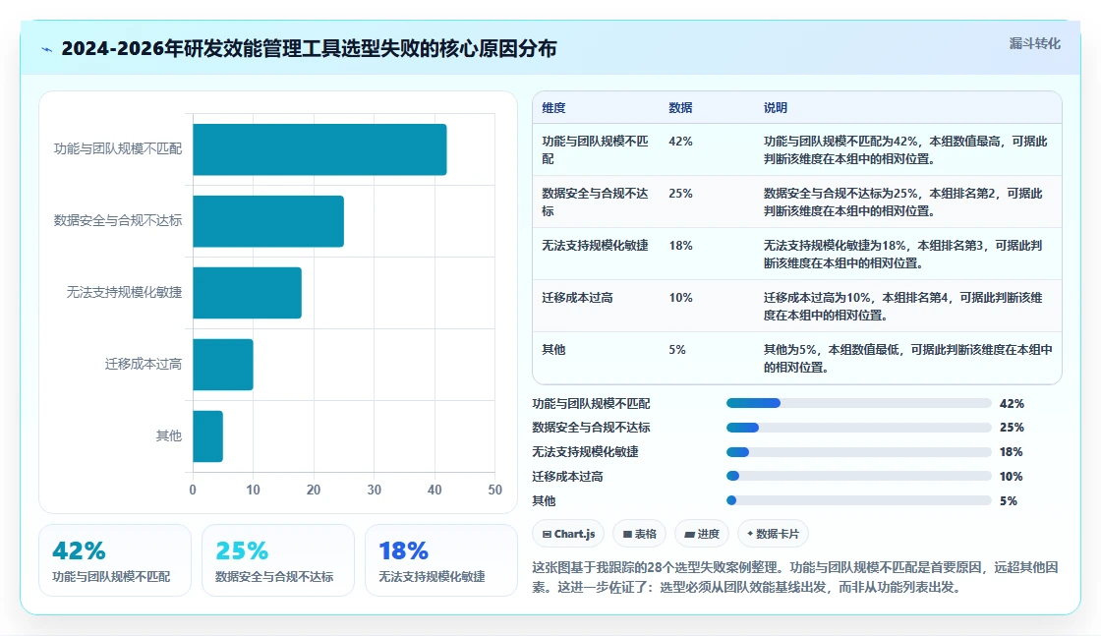This screenshot has height=636, width=1101.
Task: Click the 25% cell in the table
Action: 680,193
